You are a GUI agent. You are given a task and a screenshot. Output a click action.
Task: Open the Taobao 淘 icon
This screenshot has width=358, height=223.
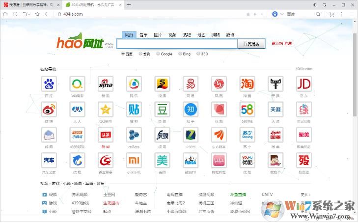[x=248, y=84]
